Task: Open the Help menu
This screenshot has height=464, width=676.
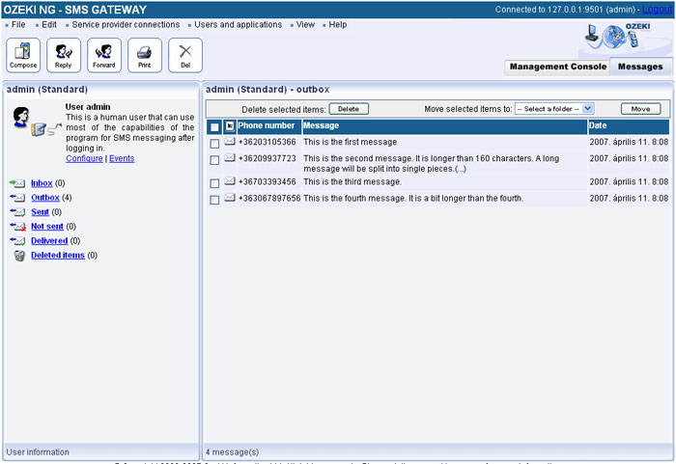Action: [x=338, y=25]
